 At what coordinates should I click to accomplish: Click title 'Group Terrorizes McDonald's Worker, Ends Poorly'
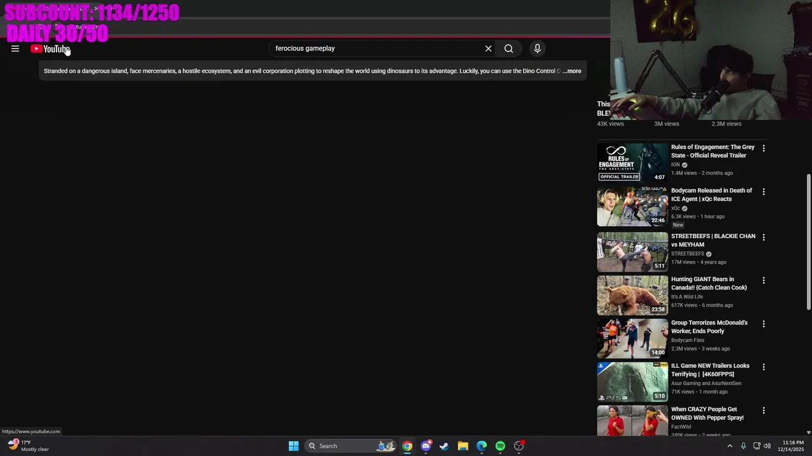[x=709, y=327]
